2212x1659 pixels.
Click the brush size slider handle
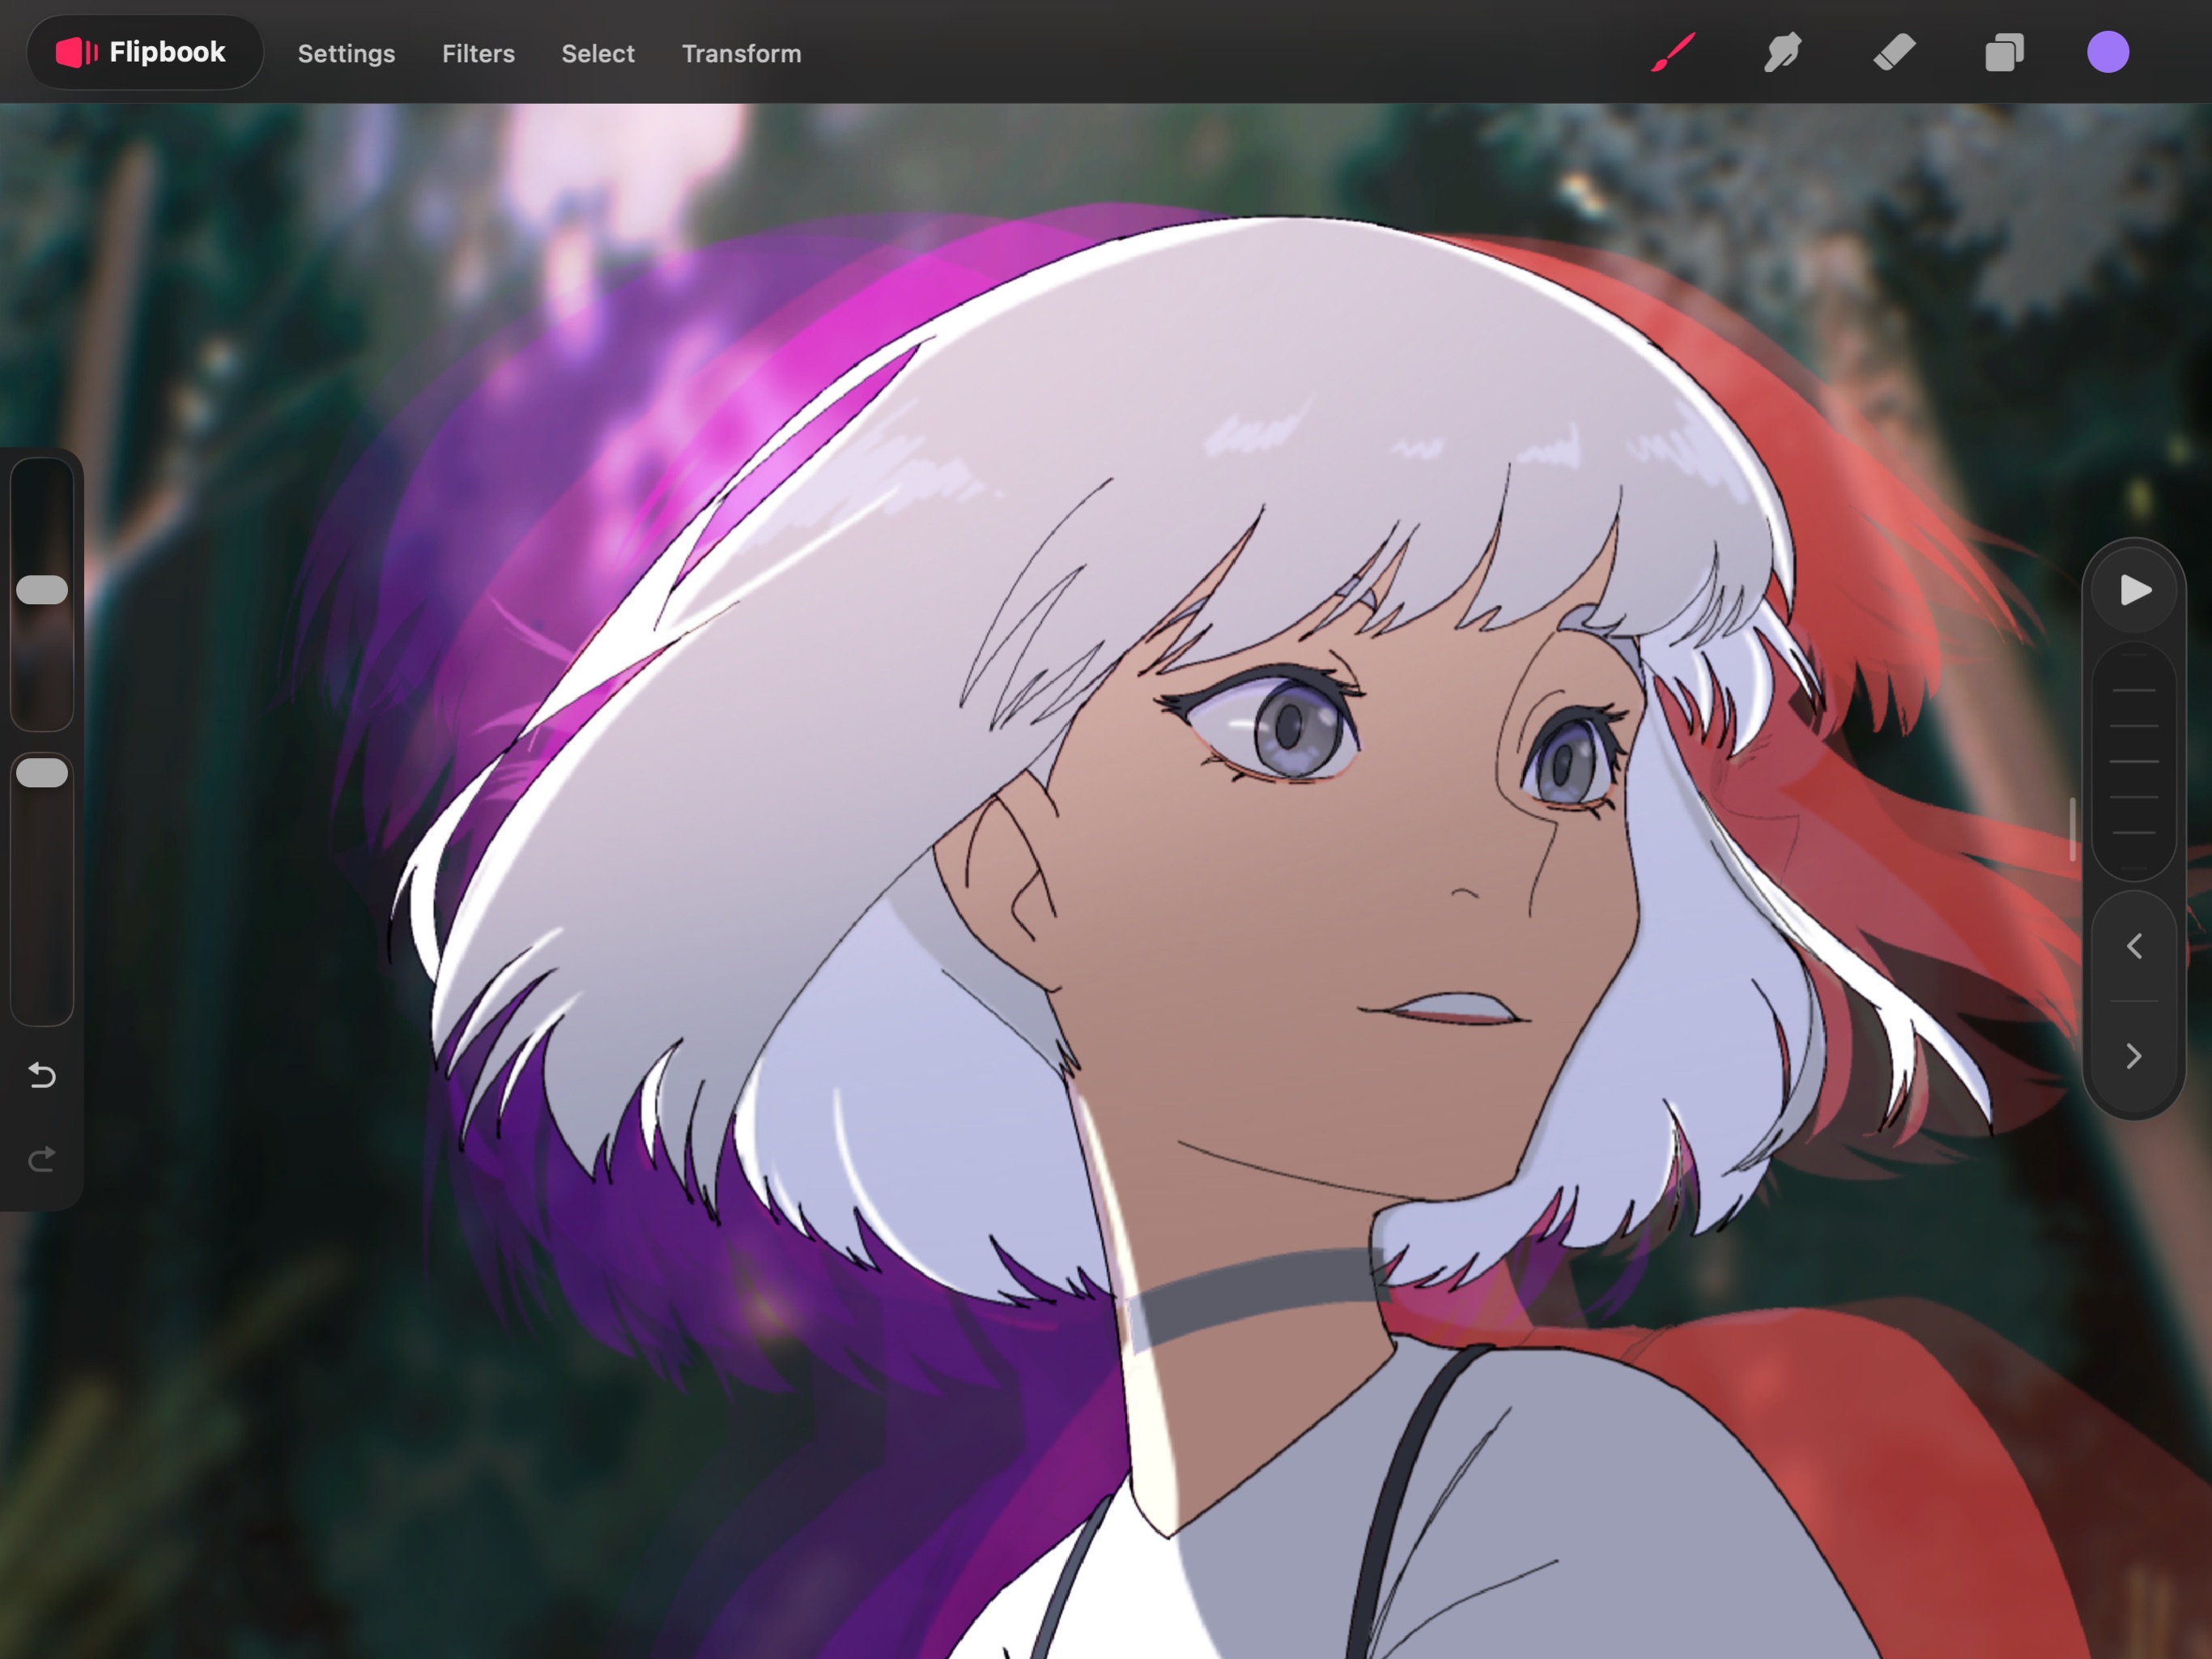[x=42, y=591]
